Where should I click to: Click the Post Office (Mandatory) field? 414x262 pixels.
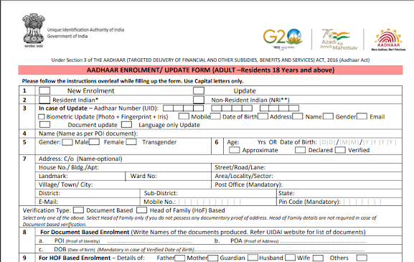tap(307, 184)
